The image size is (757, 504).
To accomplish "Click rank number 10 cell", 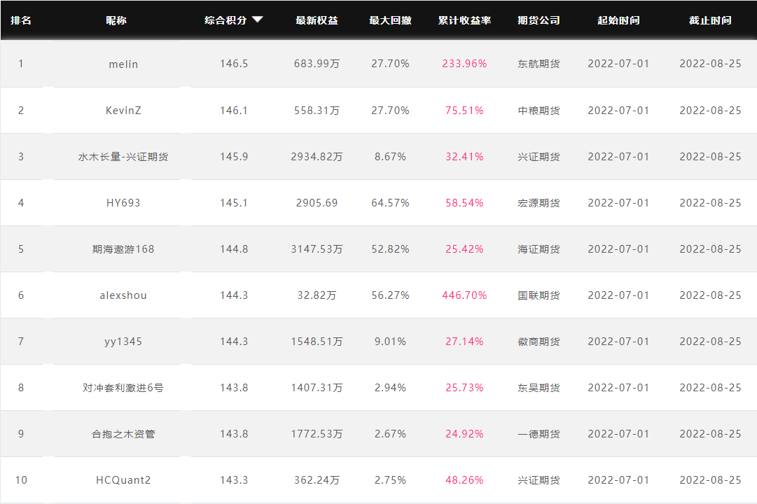I will pyautogui.click(x=21, y=480).
